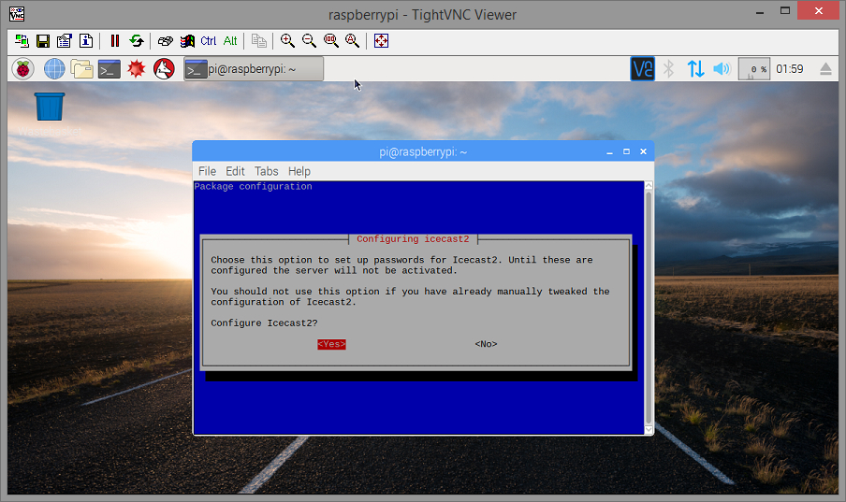Select the Wastebasket desktop icon
This screenshot has width=846, height=502.
[50, 114]
